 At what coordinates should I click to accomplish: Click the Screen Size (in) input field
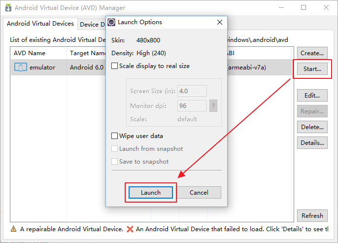[x=192, y=91]
